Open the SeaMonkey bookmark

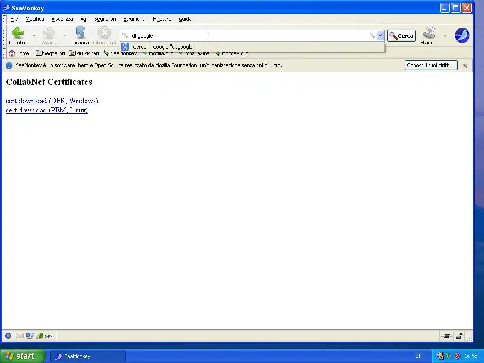pyautogui.click(x=120, y=53)
